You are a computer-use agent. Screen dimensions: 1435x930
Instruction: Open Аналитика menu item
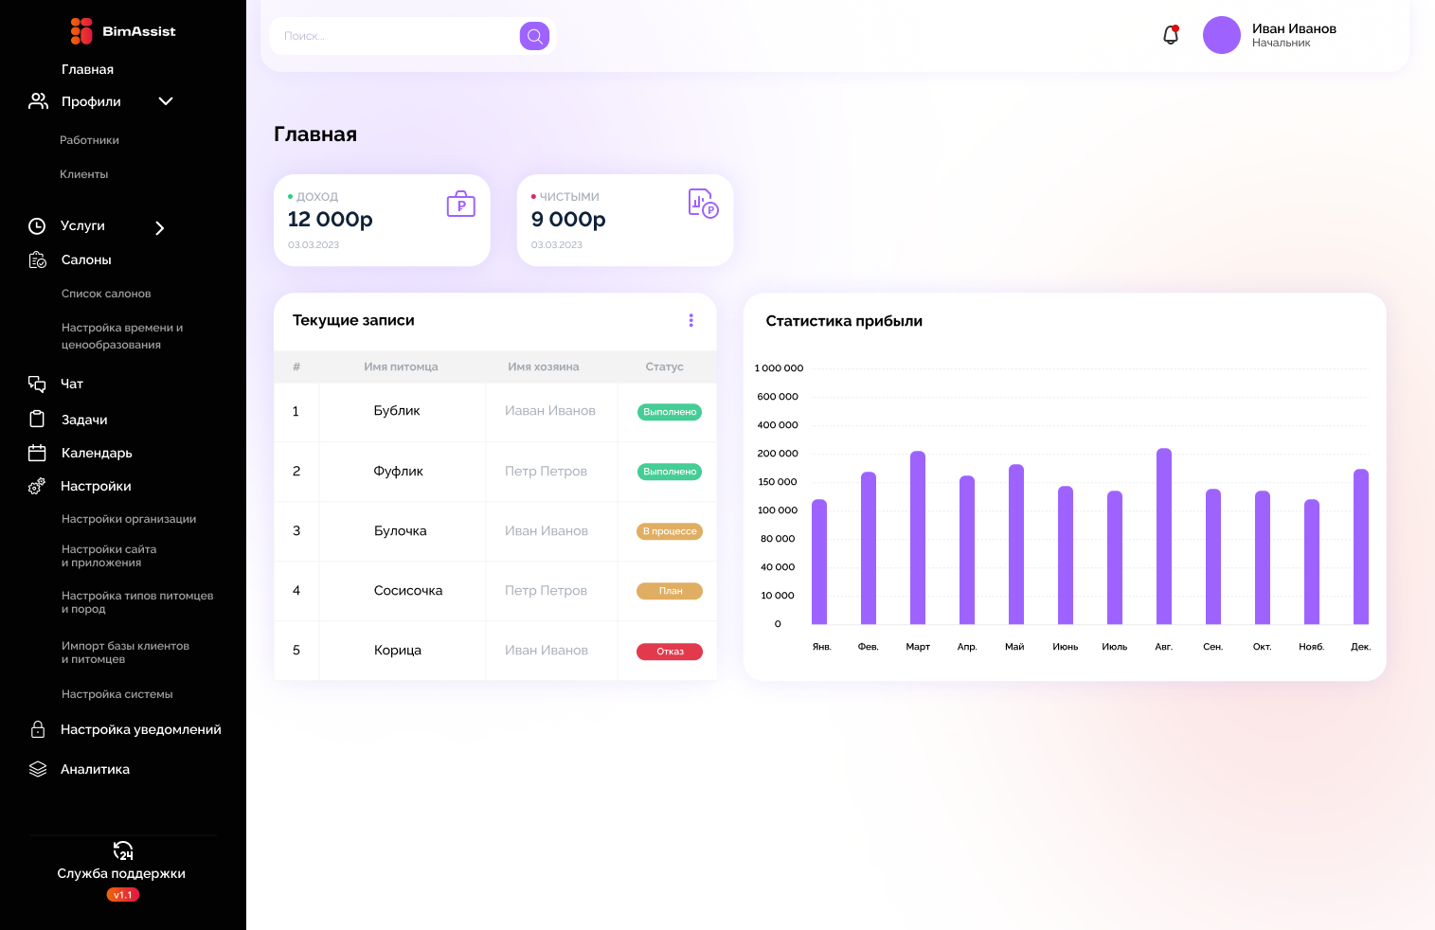tap(95, 769)
